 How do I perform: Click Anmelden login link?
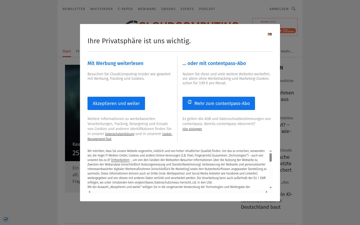(279, 9)
